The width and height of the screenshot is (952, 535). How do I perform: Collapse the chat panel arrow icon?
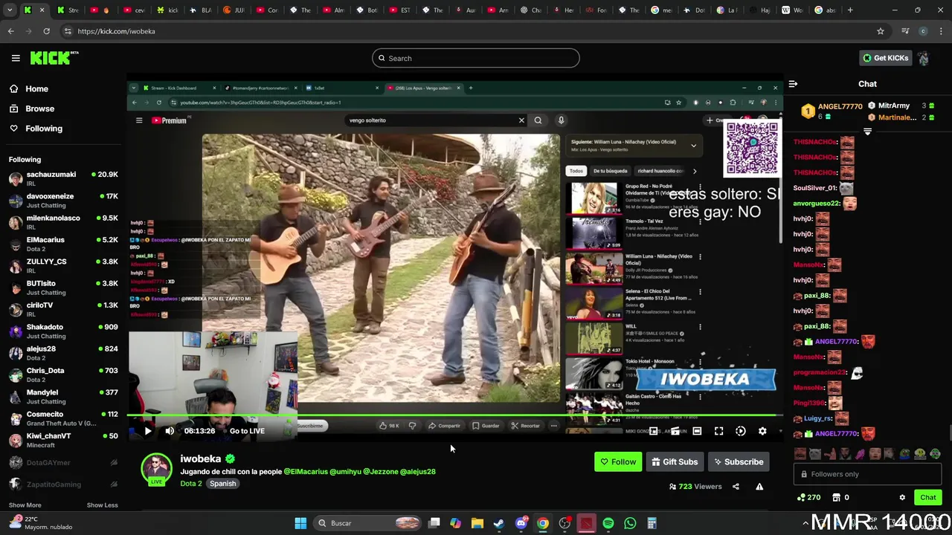(x=793, y=84)
